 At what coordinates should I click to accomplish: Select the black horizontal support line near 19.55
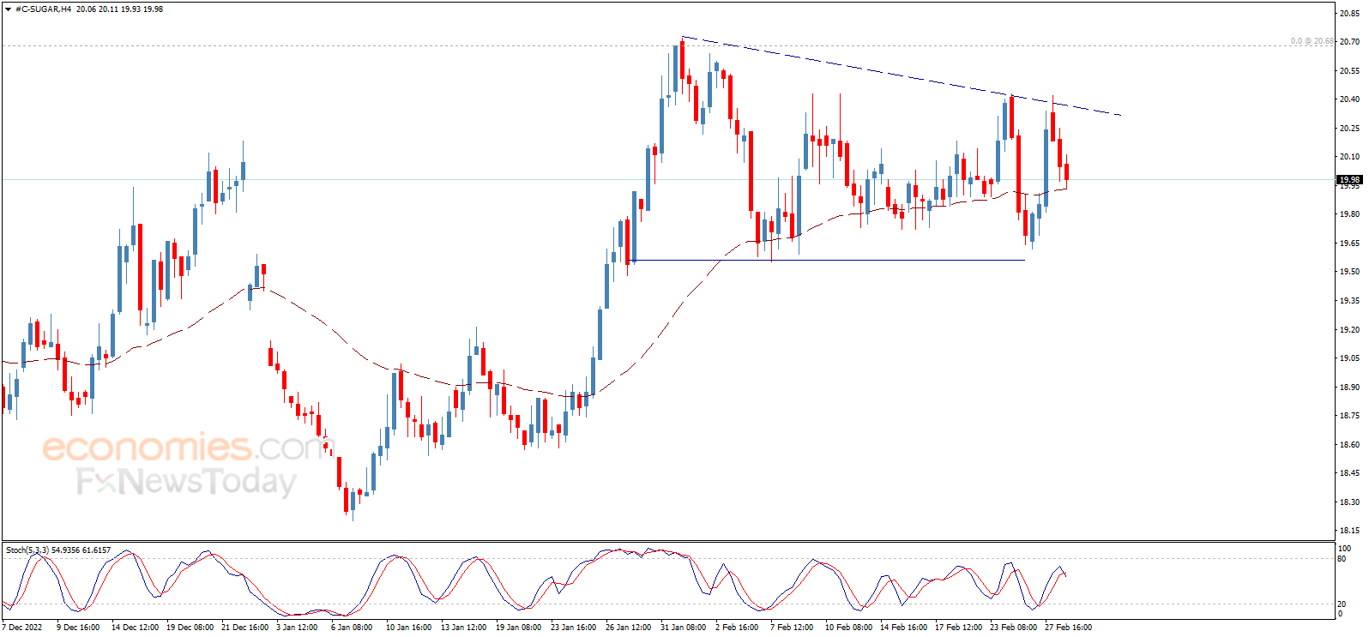coord(826,260)
